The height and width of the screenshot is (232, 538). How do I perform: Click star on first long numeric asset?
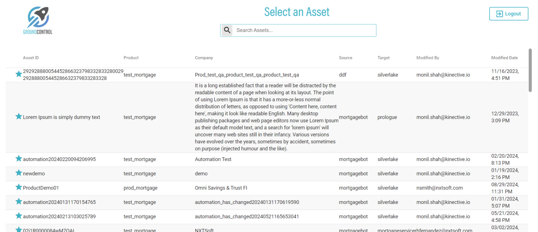(19, 74)
